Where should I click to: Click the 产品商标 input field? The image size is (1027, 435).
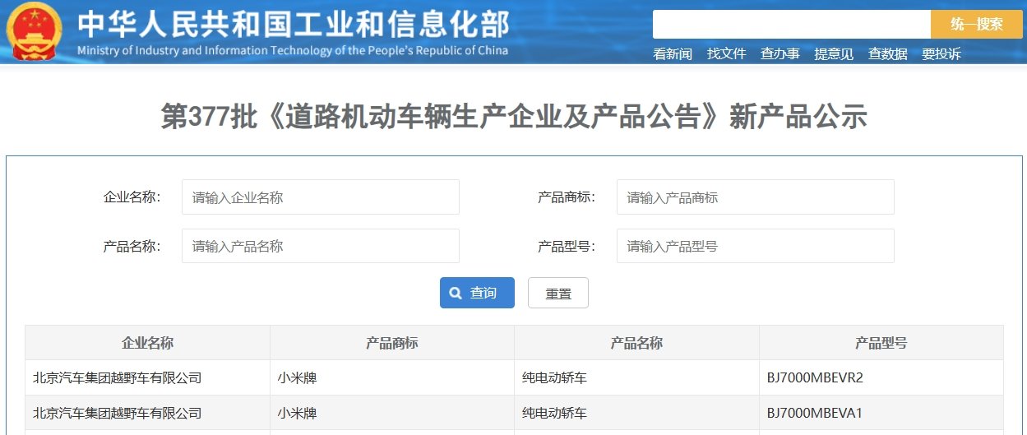755,197
